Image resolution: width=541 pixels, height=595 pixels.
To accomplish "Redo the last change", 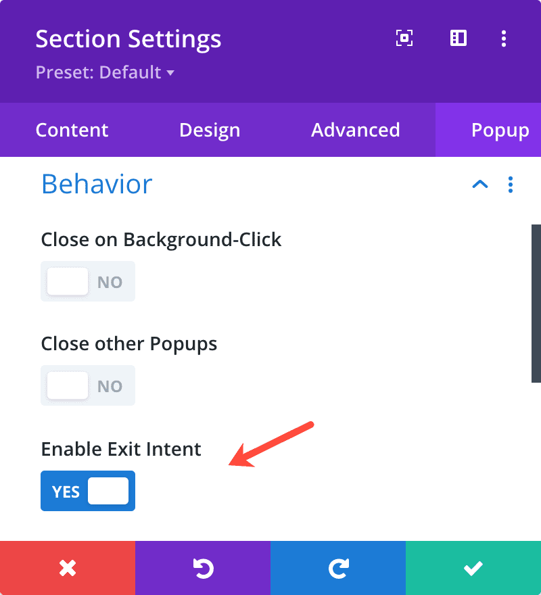I will pyautogui.click(x=338, y=568).
